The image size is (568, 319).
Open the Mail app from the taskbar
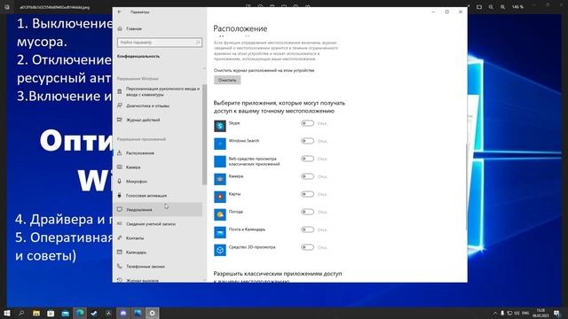(65, 313)
